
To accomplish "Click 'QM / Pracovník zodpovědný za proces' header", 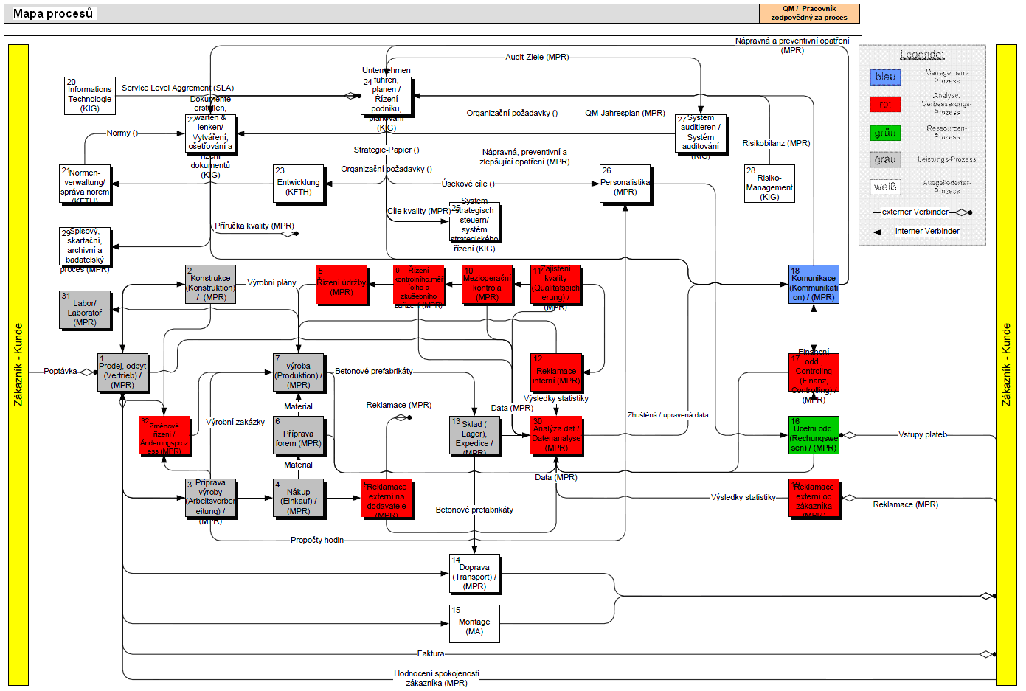I will click(809, 13).
